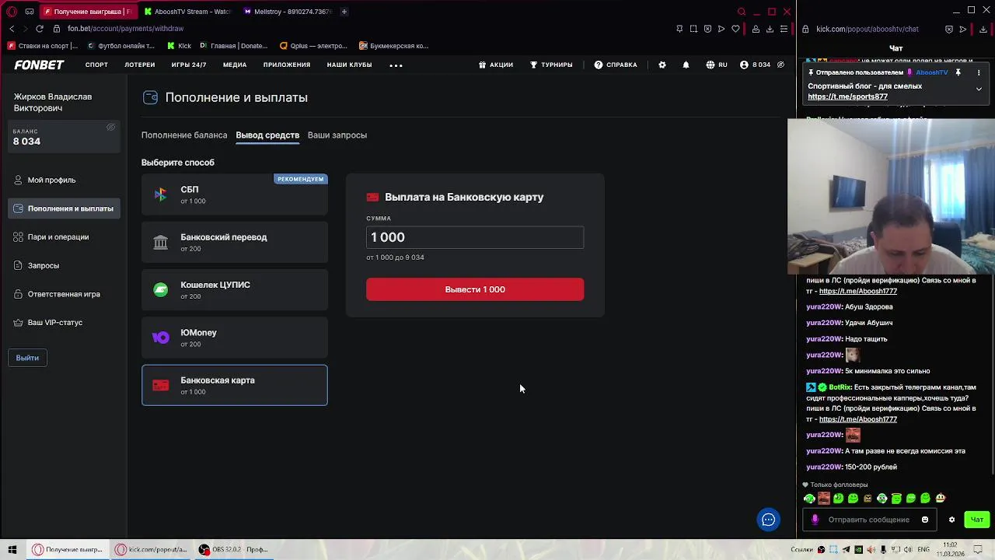Select Банковская карта method
The height and width of the screenshot is (560, 995).
point(235,385)
